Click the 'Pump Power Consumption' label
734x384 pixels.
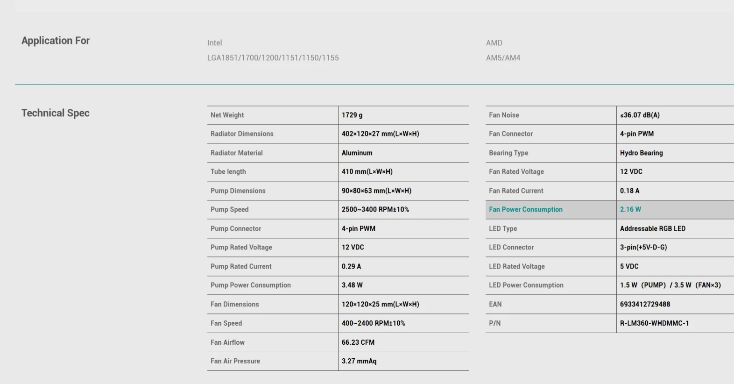tap(251, 285)
